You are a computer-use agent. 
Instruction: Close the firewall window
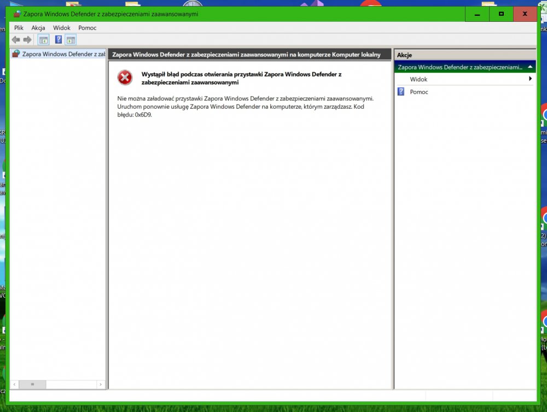point(525,14)
